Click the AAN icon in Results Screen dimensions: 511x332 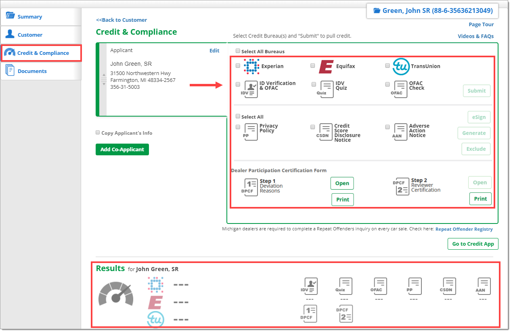pos(484,286)
